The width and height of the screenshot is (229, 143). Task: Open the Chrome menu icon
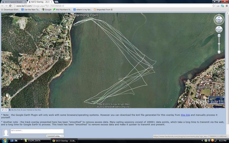(x=225, y=6)
